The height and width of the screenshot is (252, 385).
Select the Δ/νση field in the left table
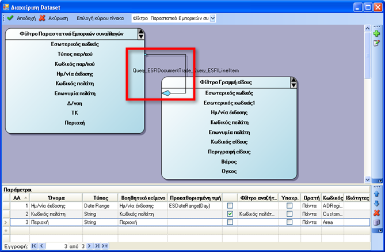[x=75, y=103]
